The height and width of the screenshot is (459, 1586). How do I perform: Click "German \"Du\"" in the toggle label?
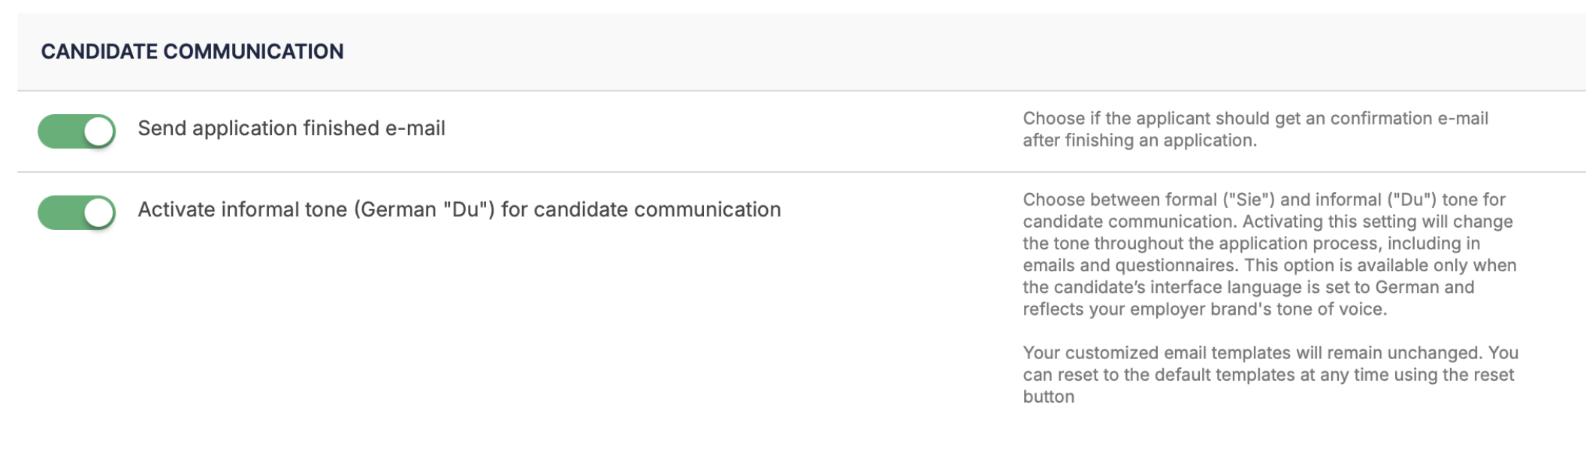point(424,210)
